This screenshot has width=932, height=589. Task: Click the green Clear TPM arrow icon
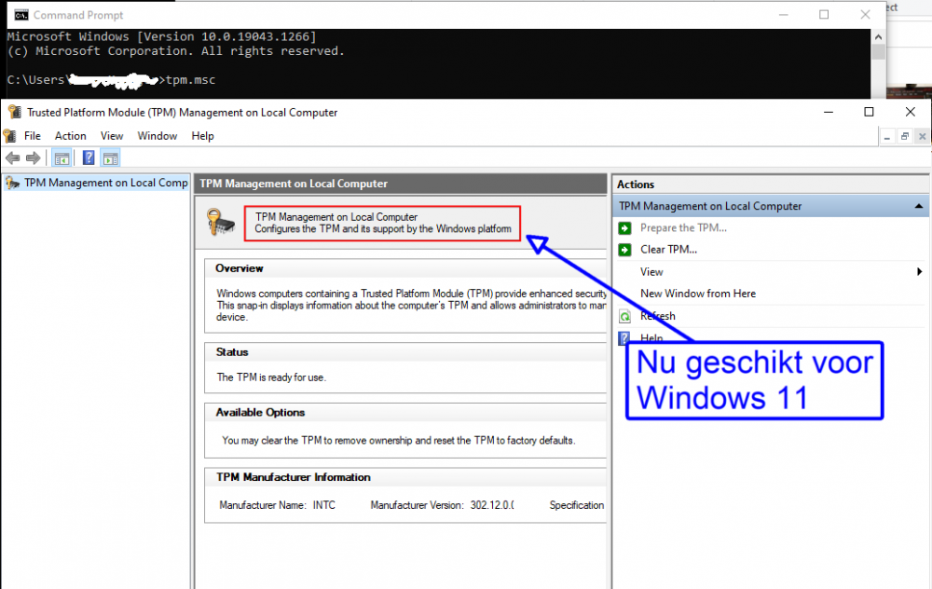[x=624, y=250]
